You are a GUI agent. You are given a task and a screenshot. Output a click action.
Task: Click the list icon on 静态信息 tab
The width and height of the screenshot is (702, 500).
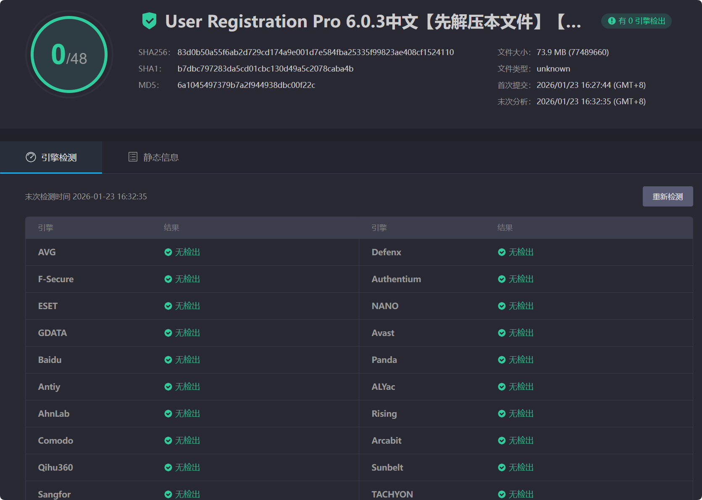pyautogui.click(x=133, y=157)
